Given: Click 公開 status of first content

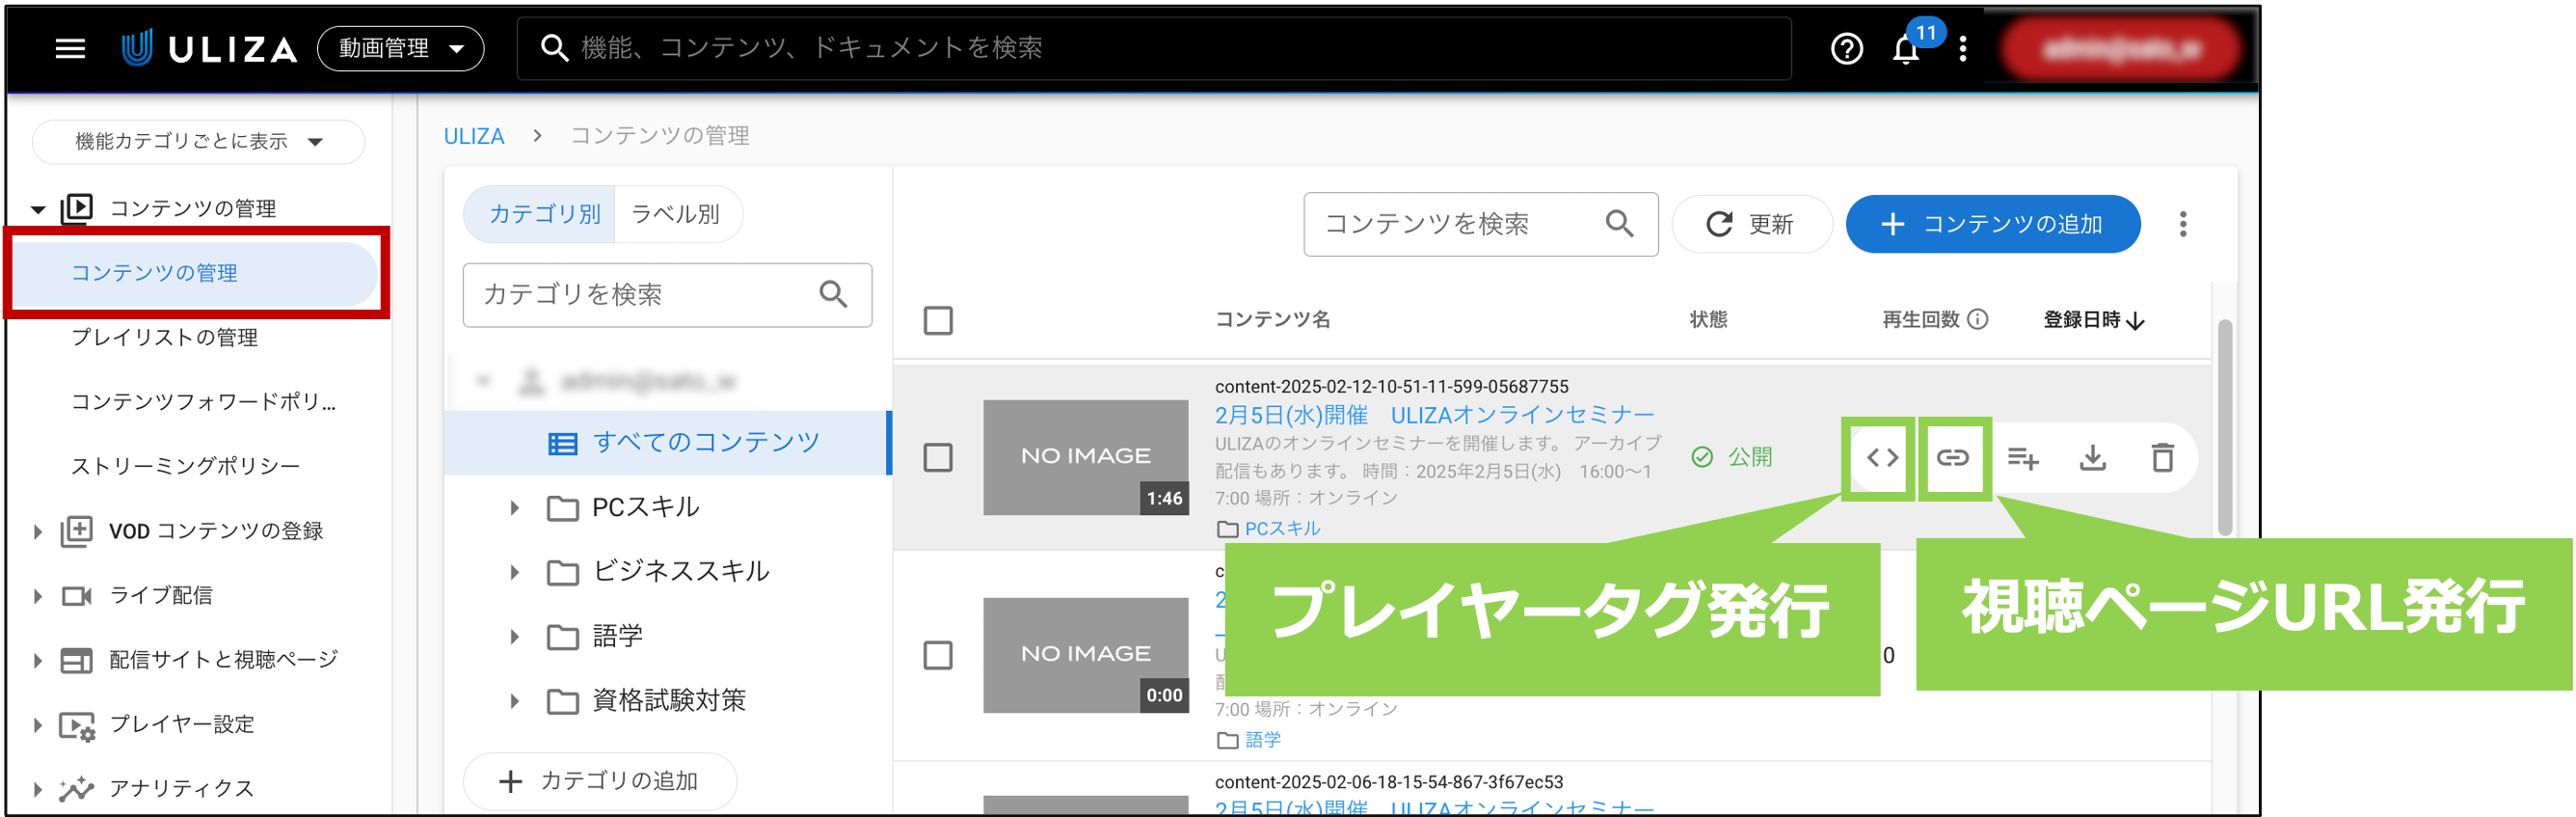Looking at the screenshot, I should [x=1732, y=457].
